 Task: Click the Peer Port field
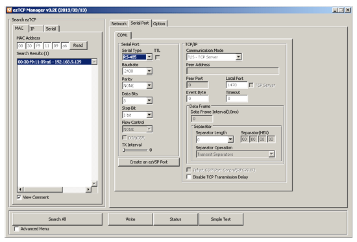pyautogui.click(x=197, y=85)
